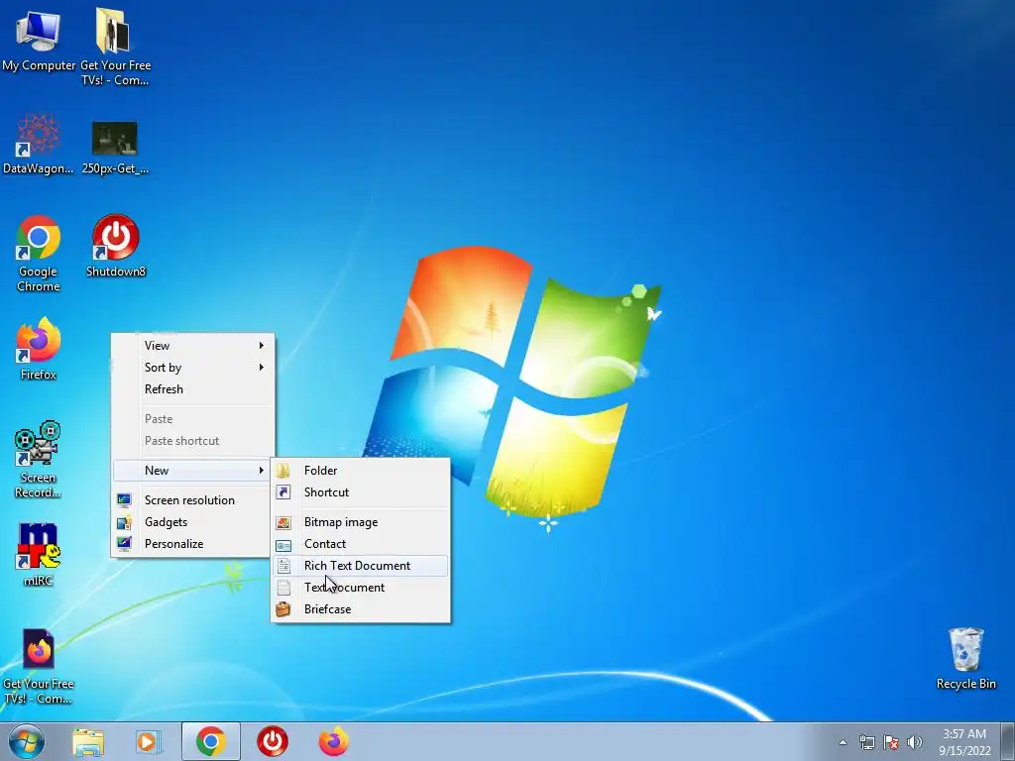Open the network status tray icon
This screenshot has width=1015, height=761.
(866, 742)
